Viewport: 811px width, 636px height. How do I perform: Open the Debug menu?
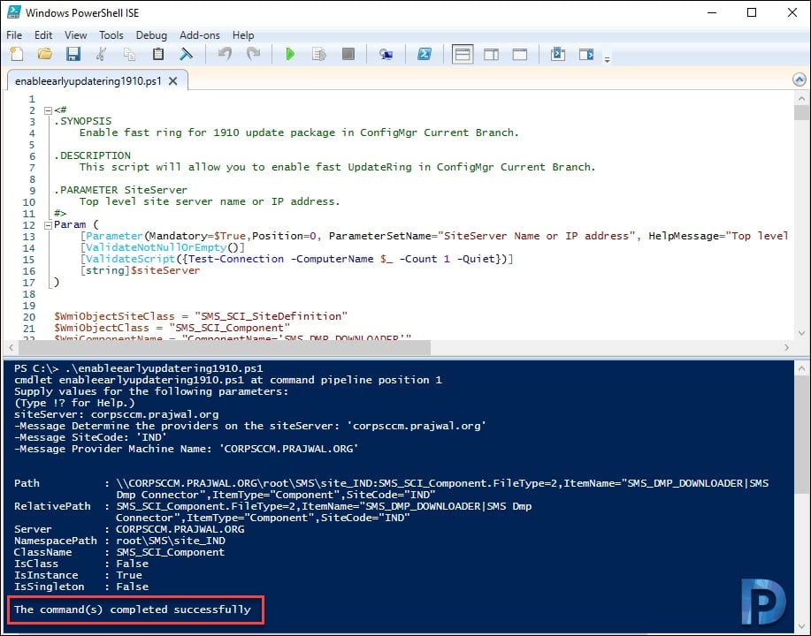coord(151,35)
